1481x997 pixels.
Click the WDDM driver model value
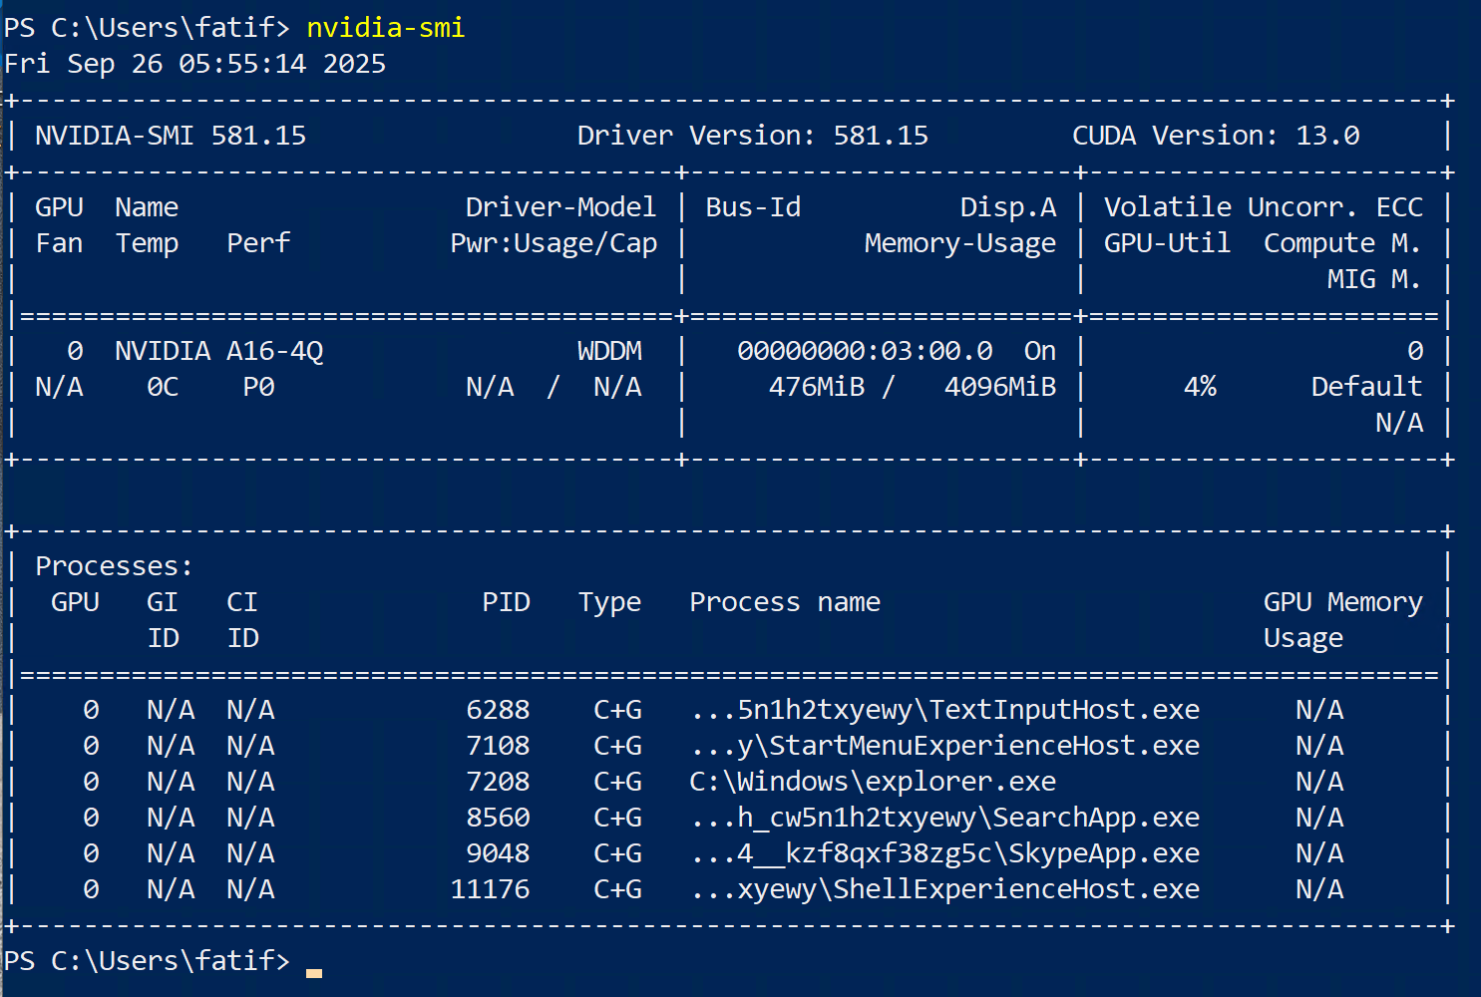609,351
